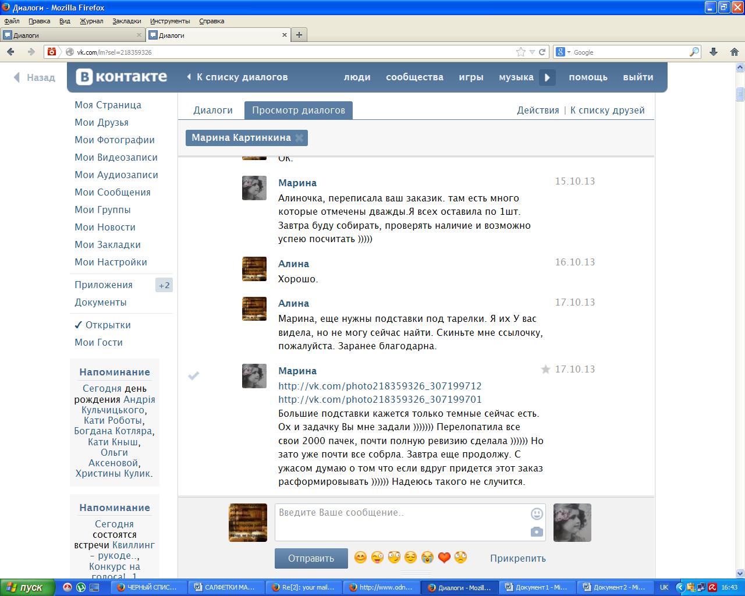Image resolution: width=745 pixels, height=596 pixels.
Task: Click the UK language indicator in tray
Action: [664, 587]
